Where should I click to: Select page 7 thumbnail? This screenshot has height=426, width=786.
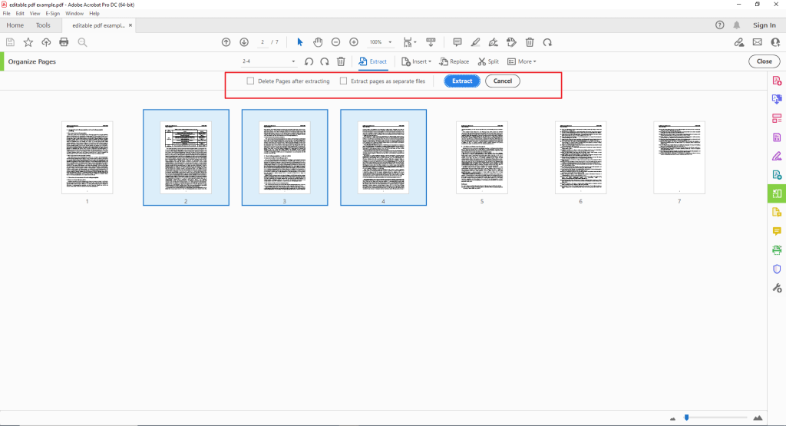[x=679, y=157]
